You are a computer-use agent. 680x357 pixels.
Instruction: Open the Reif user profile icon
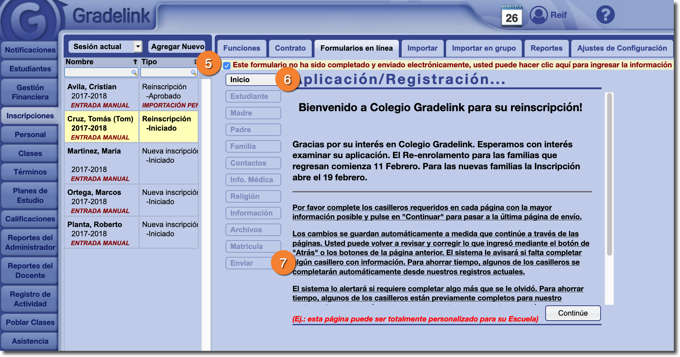(539, 15)
